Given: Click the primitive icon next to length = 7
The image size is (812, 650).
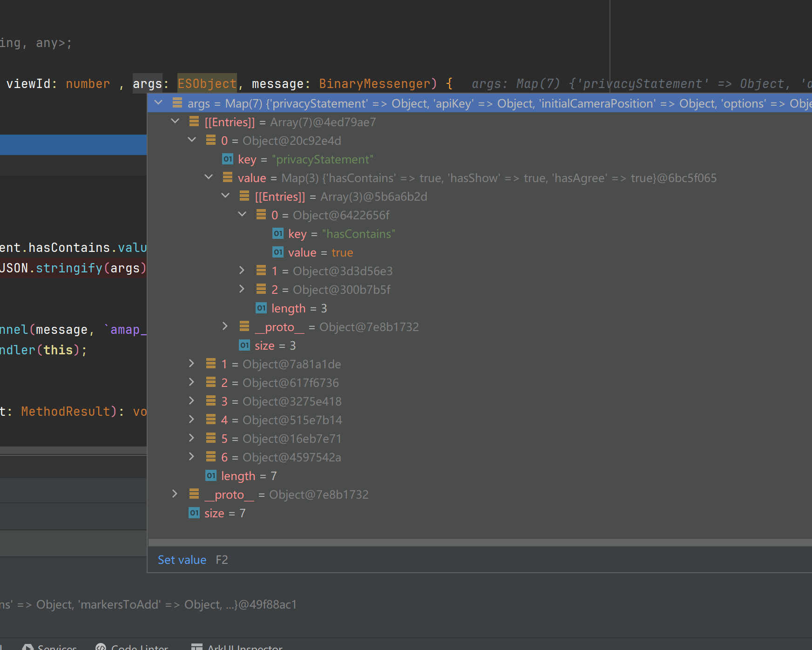Looking at the screenshot, I should tap(211, 475).
